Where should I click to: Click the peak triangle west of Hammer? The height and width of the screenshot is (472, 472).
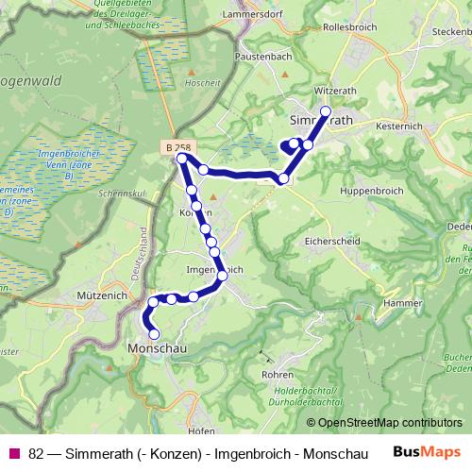(x=359, y=317)
